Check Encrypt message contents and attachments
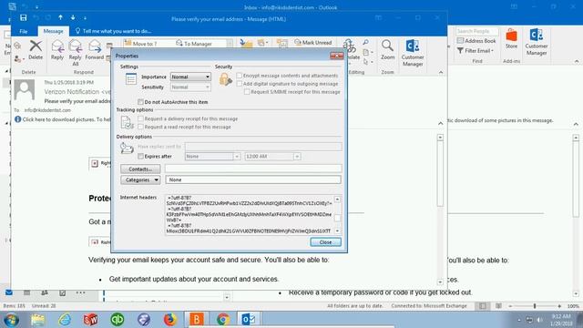583x328 pixels. pyautogui.click(x=240, y=76)
